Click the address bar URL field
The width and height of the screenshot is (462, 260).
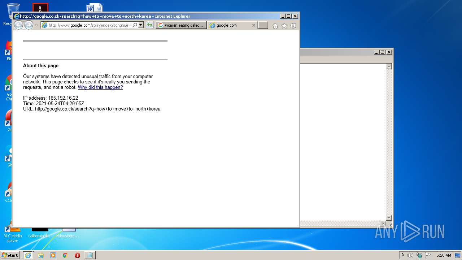point(90,25)
